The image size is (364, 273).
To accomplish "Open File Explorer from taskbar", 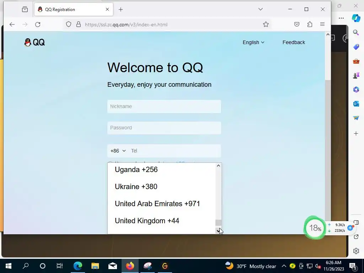I will click(x=95, y=266).
